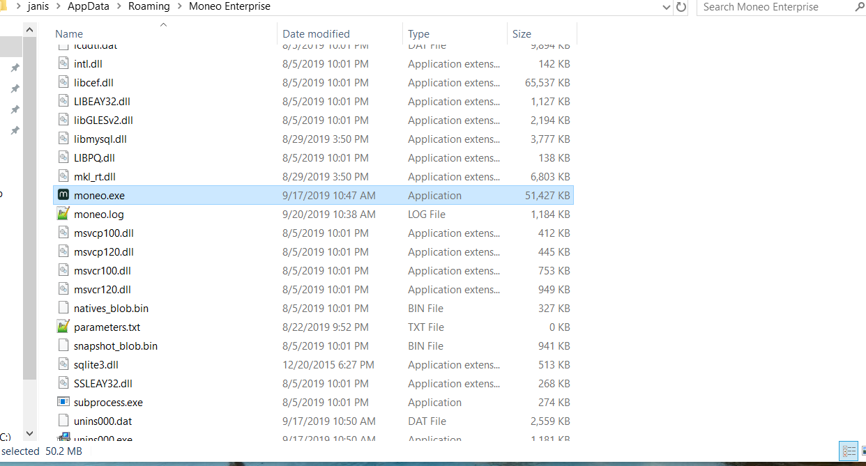
Task: Select the file named moneo.exe
Action: 99,196
